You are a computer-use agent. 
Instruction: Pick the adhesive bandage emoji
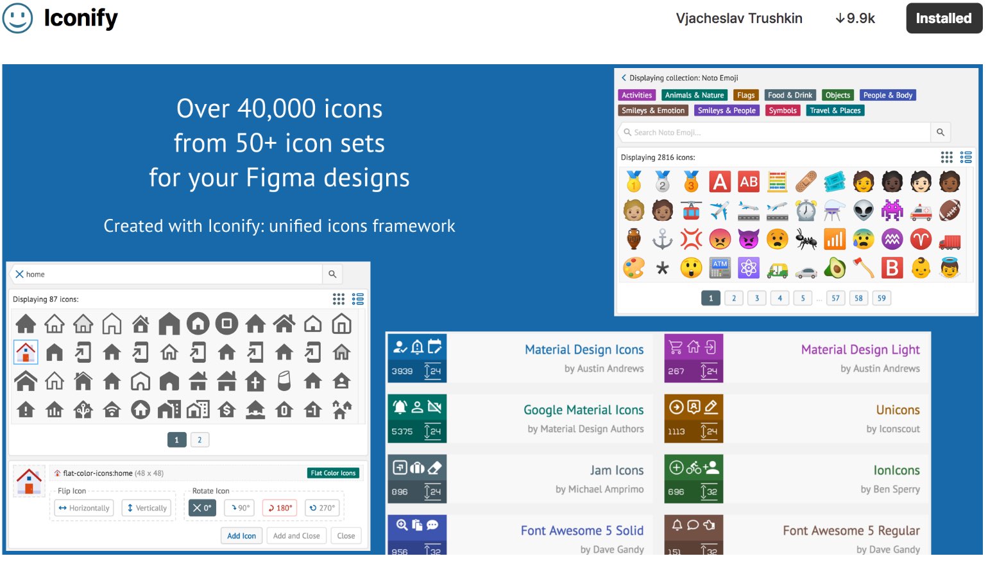pos(806,182)
